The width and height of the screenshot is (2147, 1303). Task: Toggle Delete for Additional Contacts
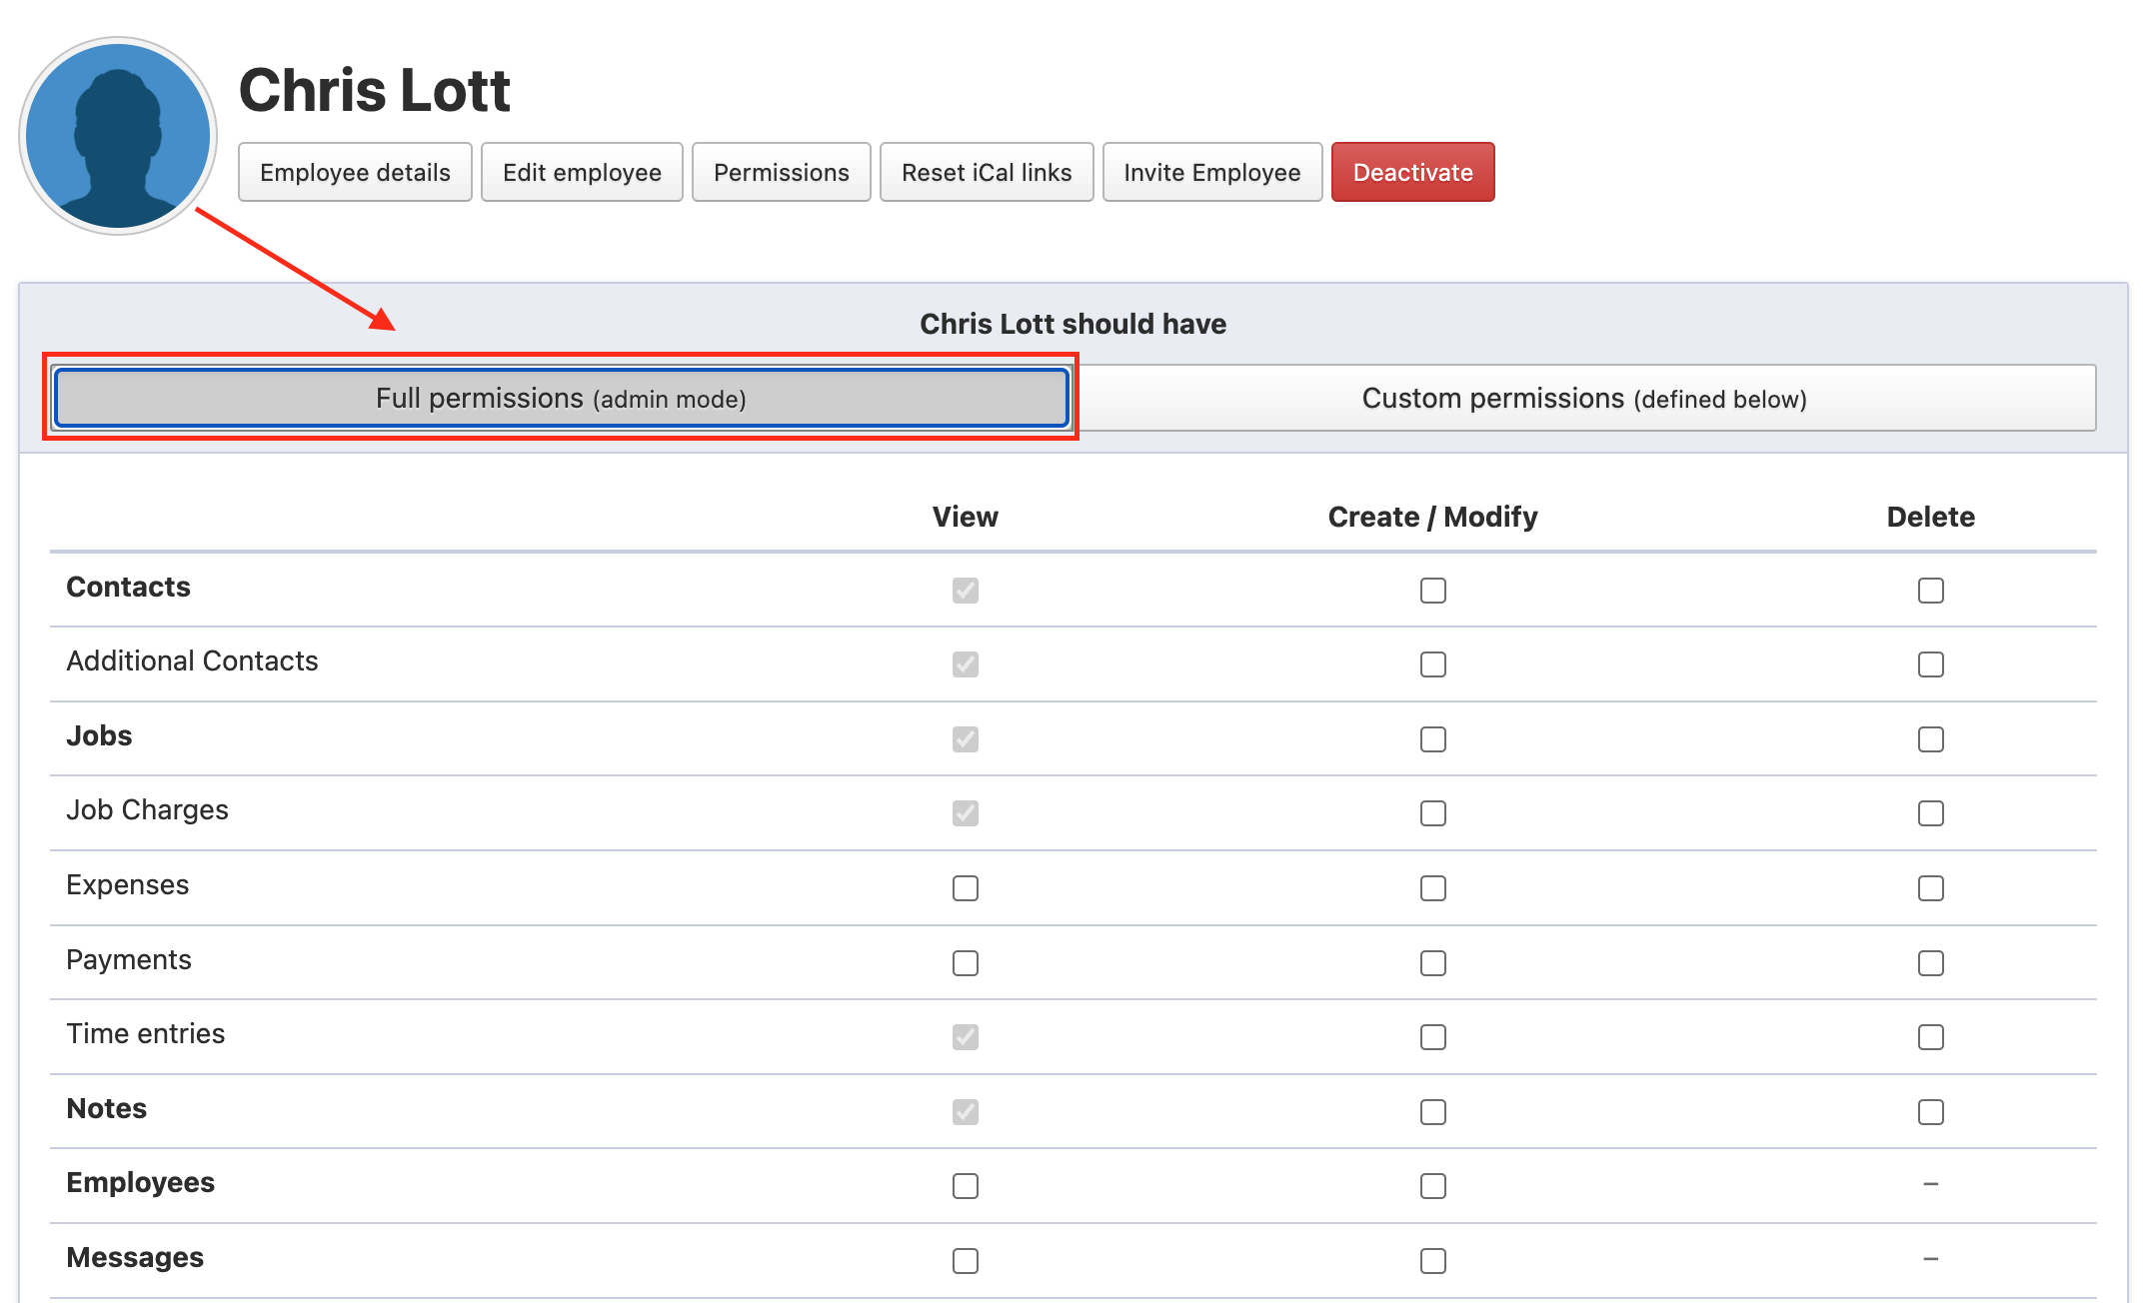1930,664
